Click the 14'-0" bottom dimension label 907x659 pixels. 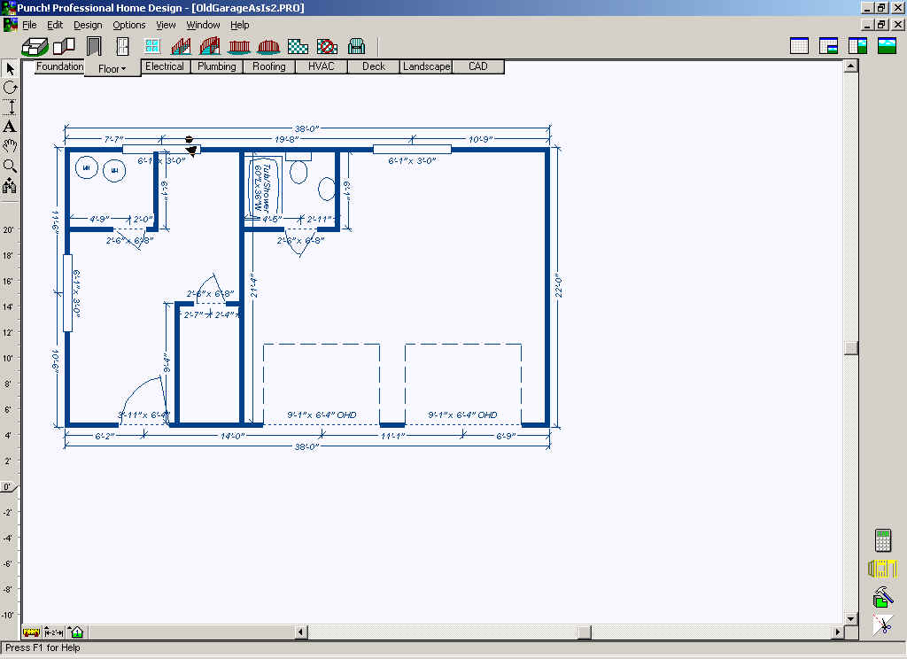pyautogui.click(x=233, y=436)
